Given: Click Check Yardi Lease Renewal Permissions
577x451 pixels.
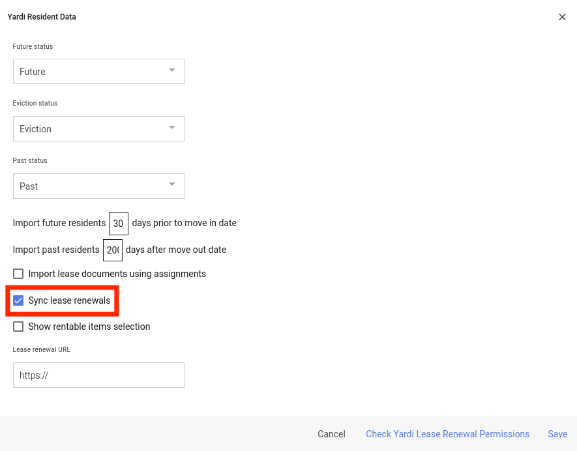Looking at the screenshot, I should point(447,434).
